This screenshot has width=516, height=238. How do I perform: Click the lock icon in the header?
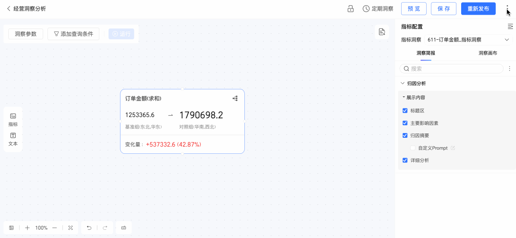351,9
